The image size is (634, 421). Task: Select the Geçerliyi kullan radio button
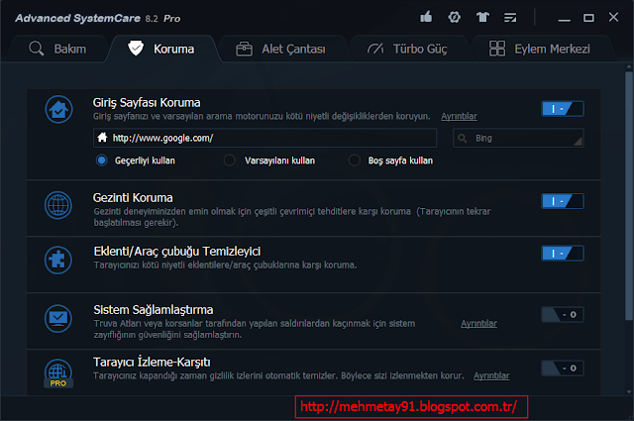pos(101,160)
